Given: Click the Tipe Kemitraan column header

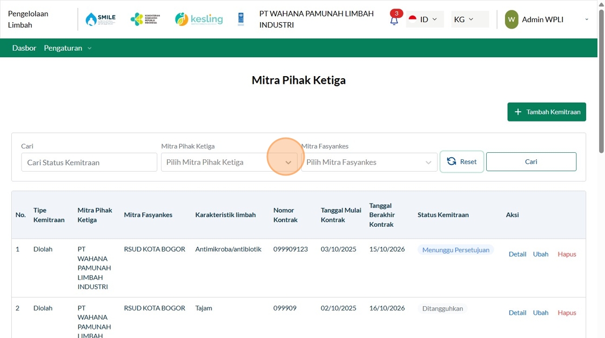Looking at the screenshot, I should tap(49, 215).
